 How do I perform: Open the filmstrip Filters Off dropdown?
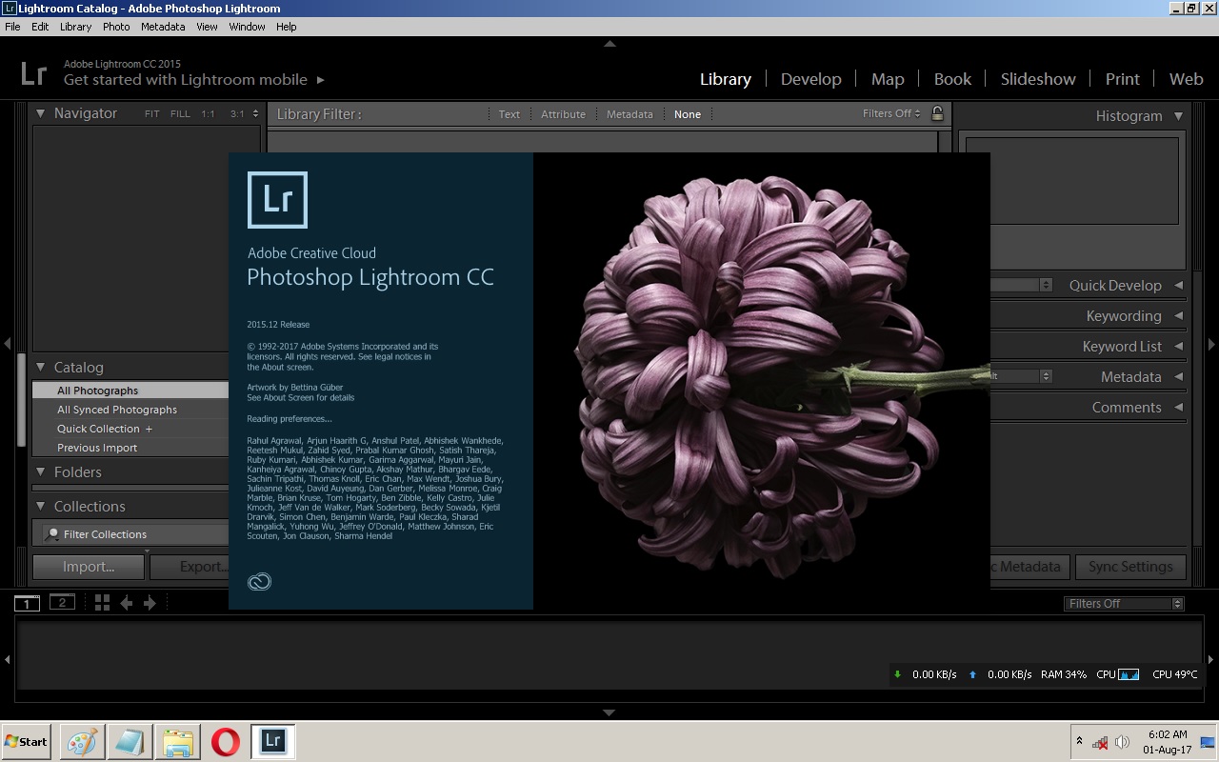coord(1124,603)
